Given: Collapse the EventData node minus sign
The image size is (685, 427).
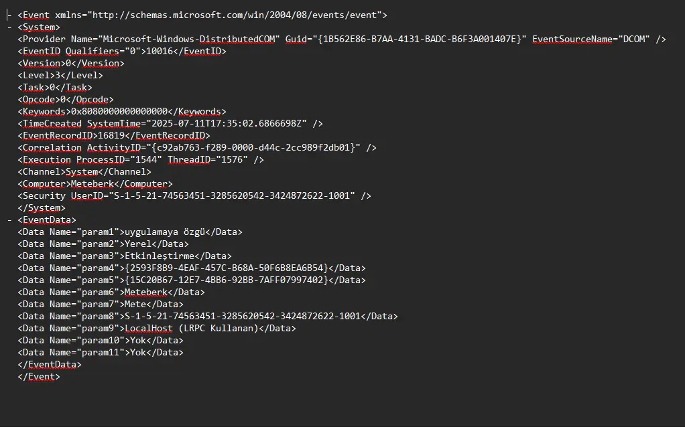Looking at the screenshot, I should click(9, 220).
